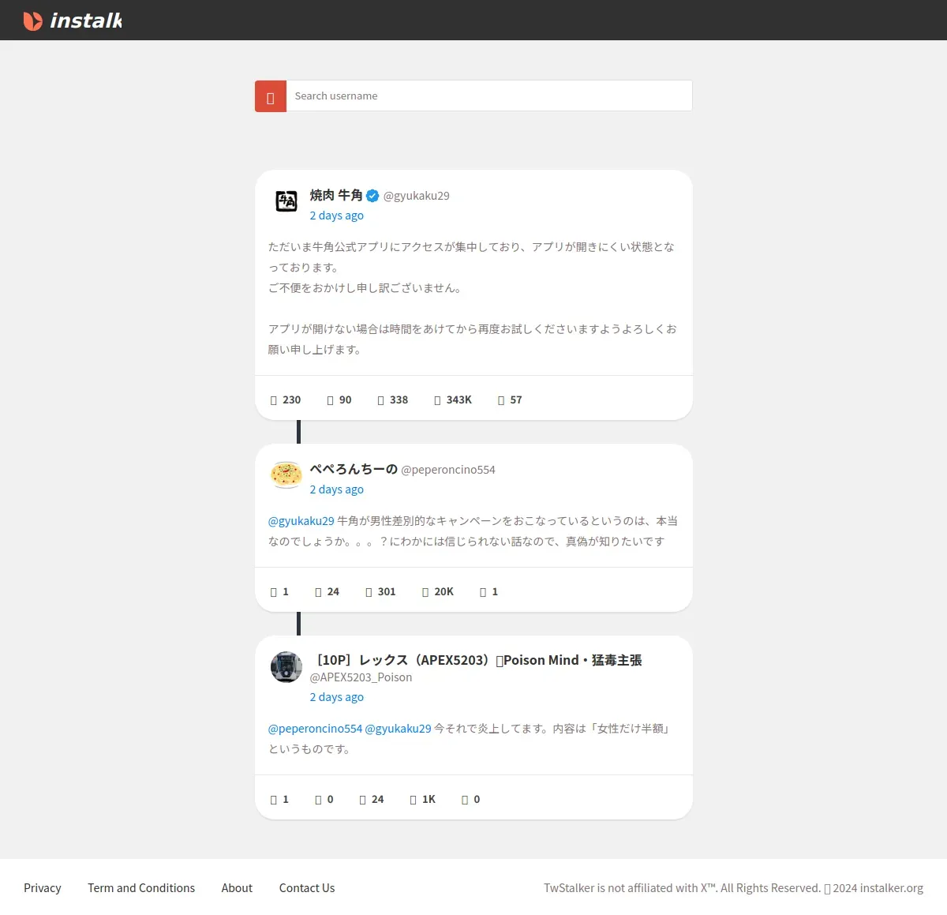947x915 pixels.
Task: Open the [10P] レックス display name
Action: 476,660
